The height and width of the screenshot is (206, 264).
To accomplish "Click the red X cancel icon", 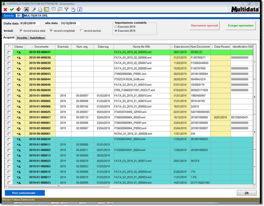I will coord(5,9).
